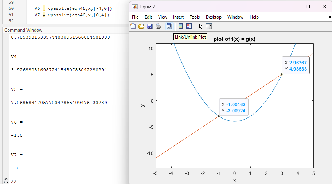
Task: Click the data tip showing X 2.96767
Action: coord(296,66)
